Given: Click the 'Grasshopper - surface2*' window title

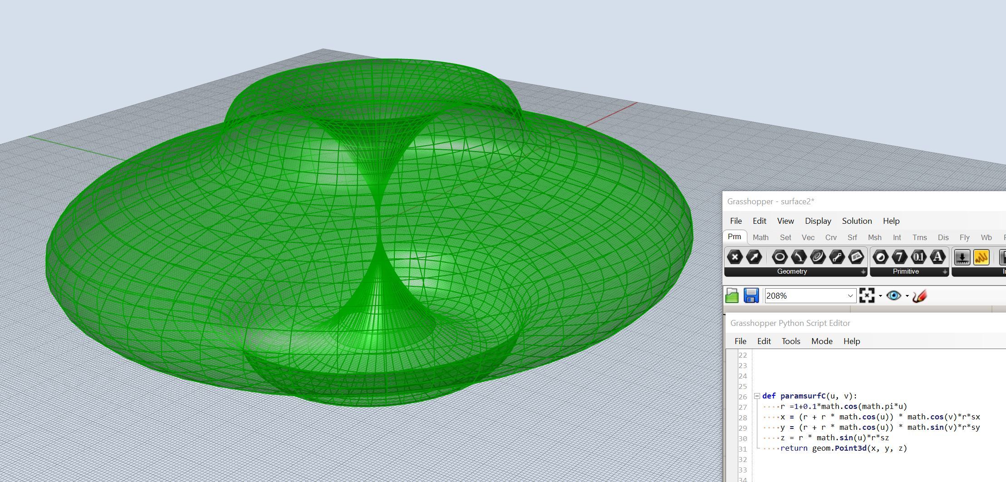Looking at the screenshot, I should tap(771, 202).
